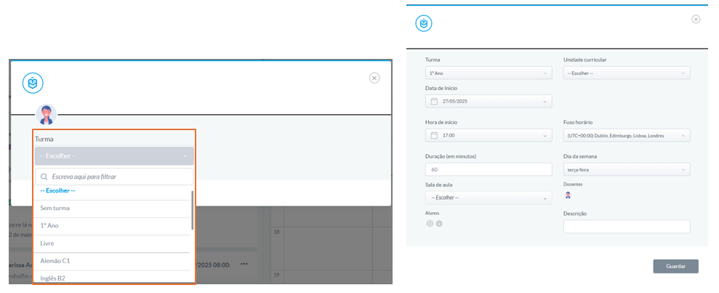The height and width of the screenshot is (293, 719).
Task: Open the Dia da semana dropdown terça-feira
Action: pyautogui.click(x=627, y=169)
